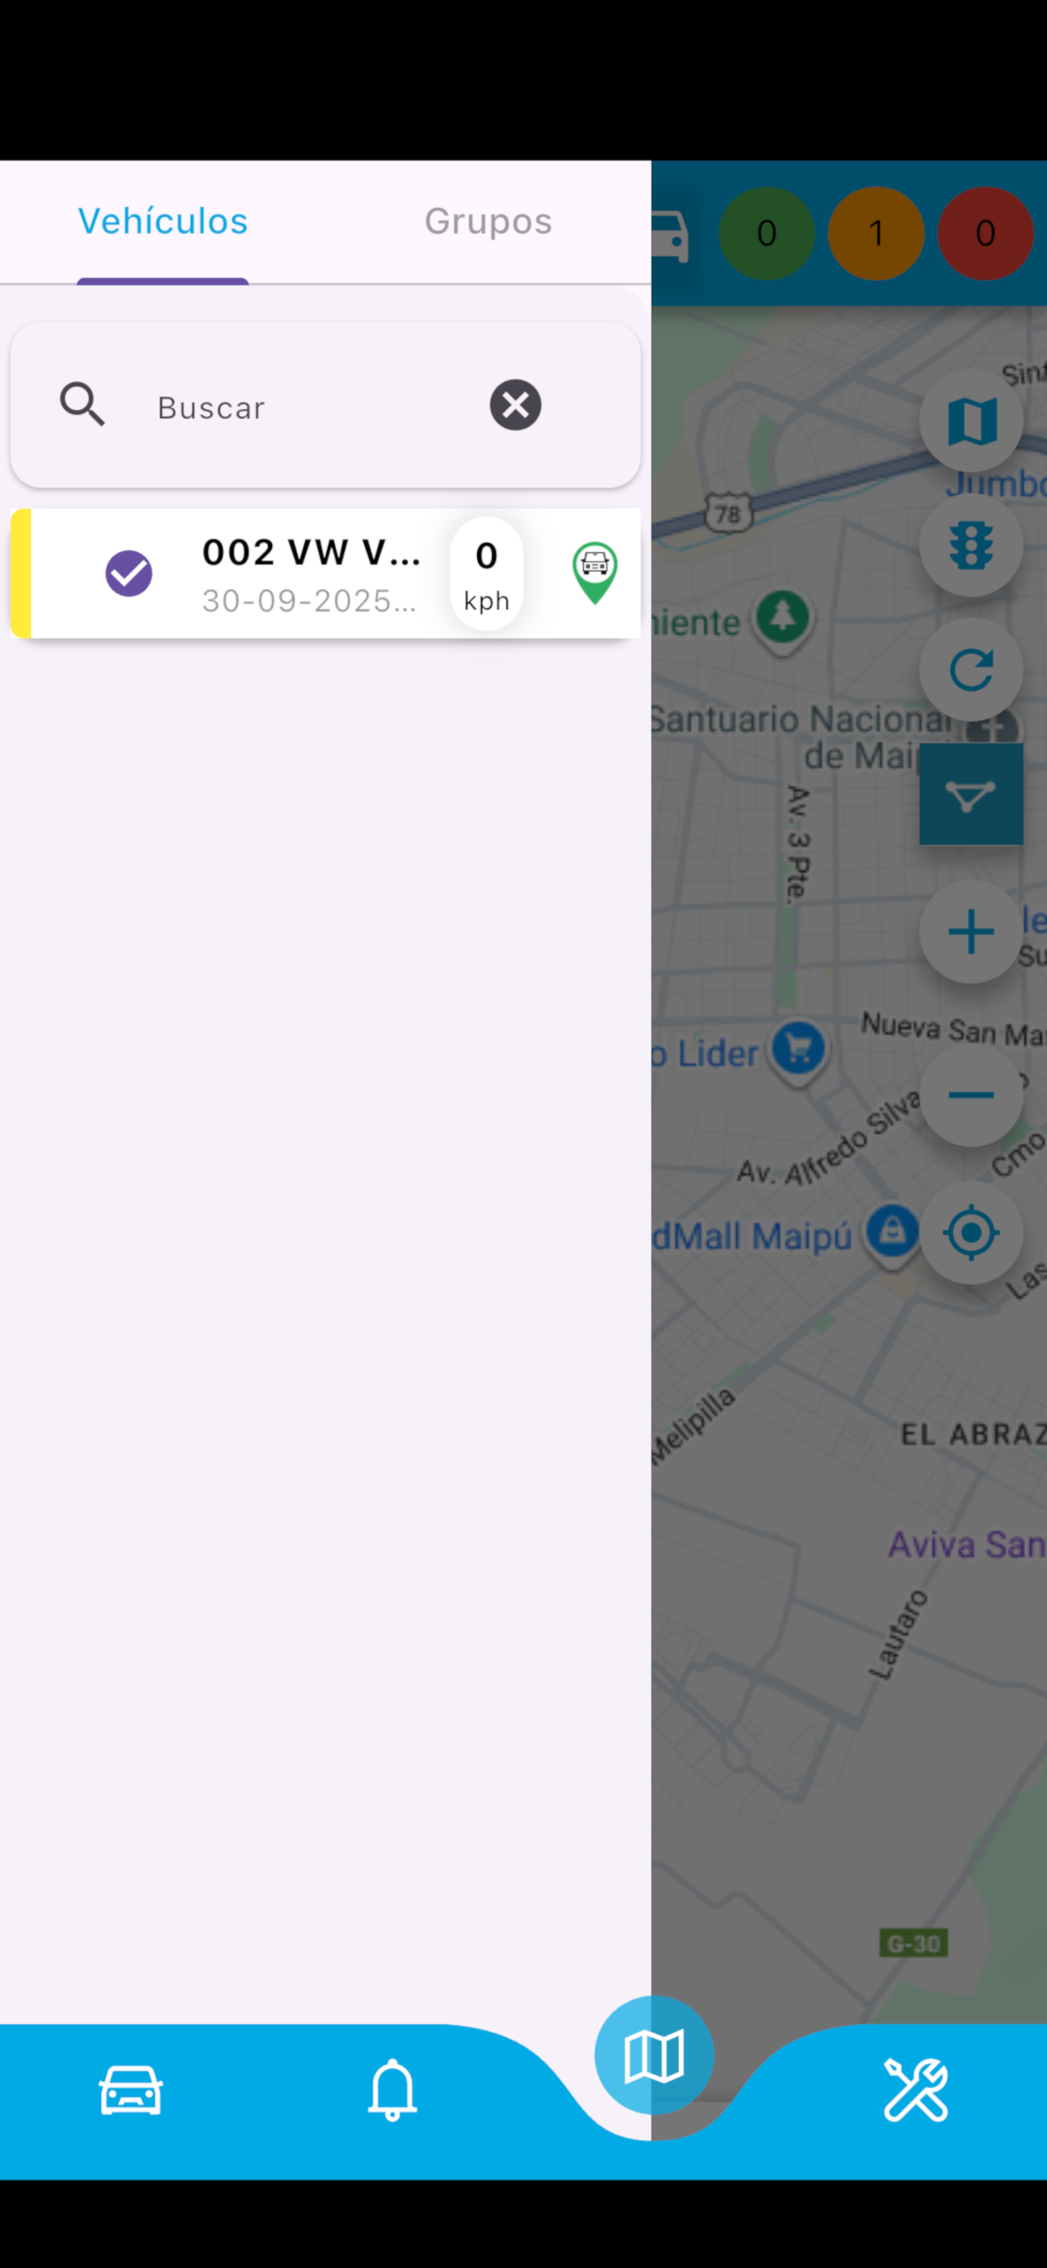Tap the route 78 highway shield
Viewport: 1047px width, 2268px height.
pos(728,513)
